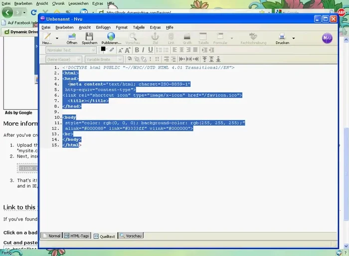Decrease font size with smaller A
The image size is (349, 256).
tap(121, 50)
